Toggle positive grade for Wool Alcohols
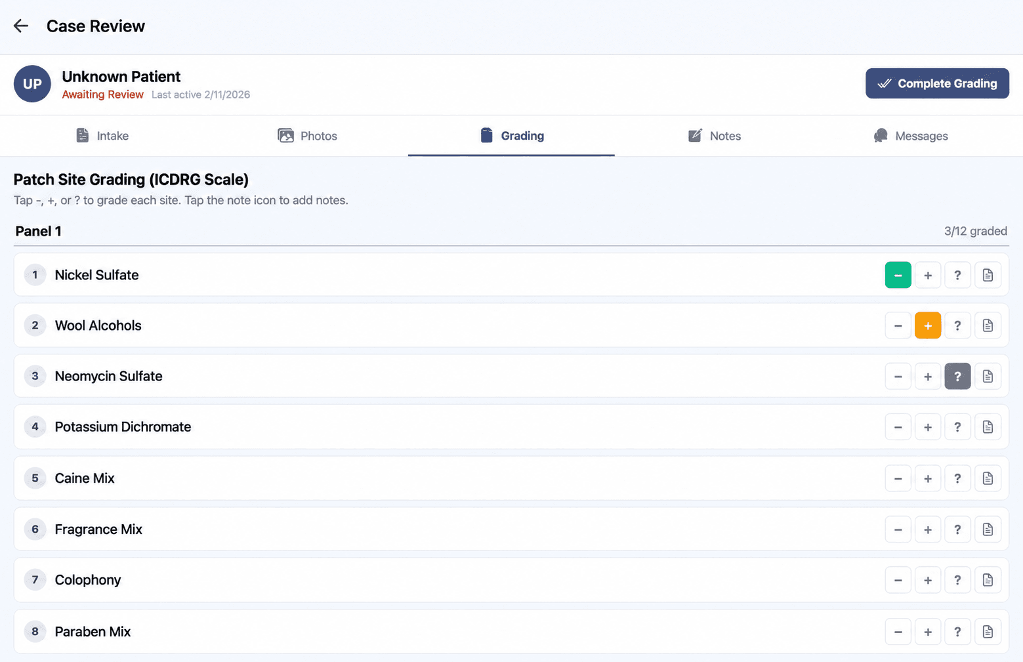Viewport: 1023px width, 662px height. (x=928, y=325)
